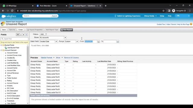Reload the page with the refresh icon
The height and width of the screenshot is (108, 193).
tap(12, 11)
